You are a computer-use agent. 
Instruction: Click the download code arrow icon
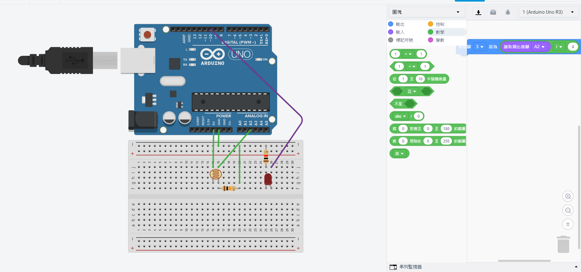(x=478, y=12)
